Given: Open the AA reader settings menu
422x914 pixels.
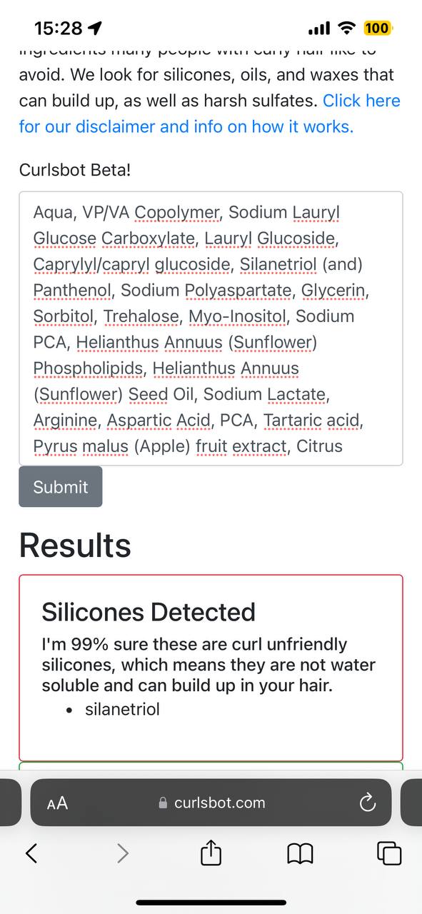Looking at the screenshot, I should click(x=57, y=803).
